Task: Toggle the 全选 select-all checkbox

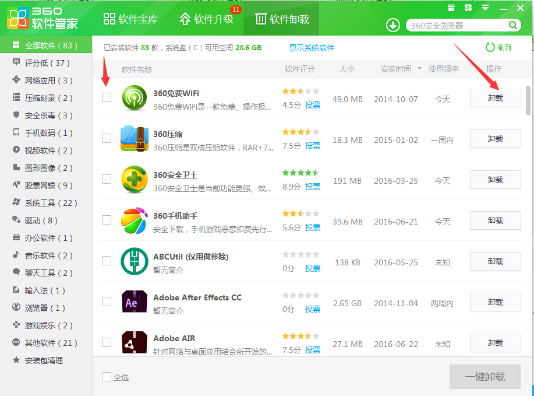Action: [x=107, y=377]
